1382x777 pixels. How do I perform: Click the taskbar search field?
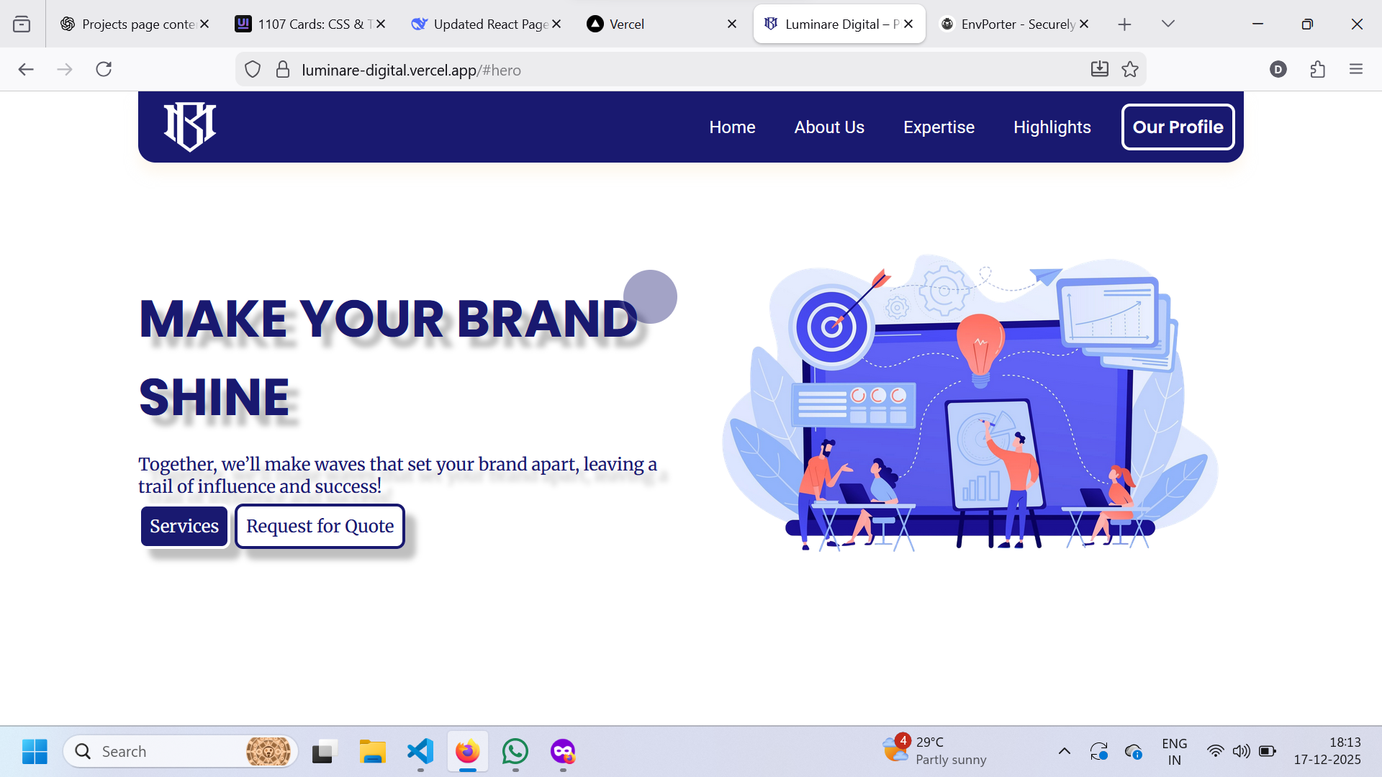pos(180,751)
